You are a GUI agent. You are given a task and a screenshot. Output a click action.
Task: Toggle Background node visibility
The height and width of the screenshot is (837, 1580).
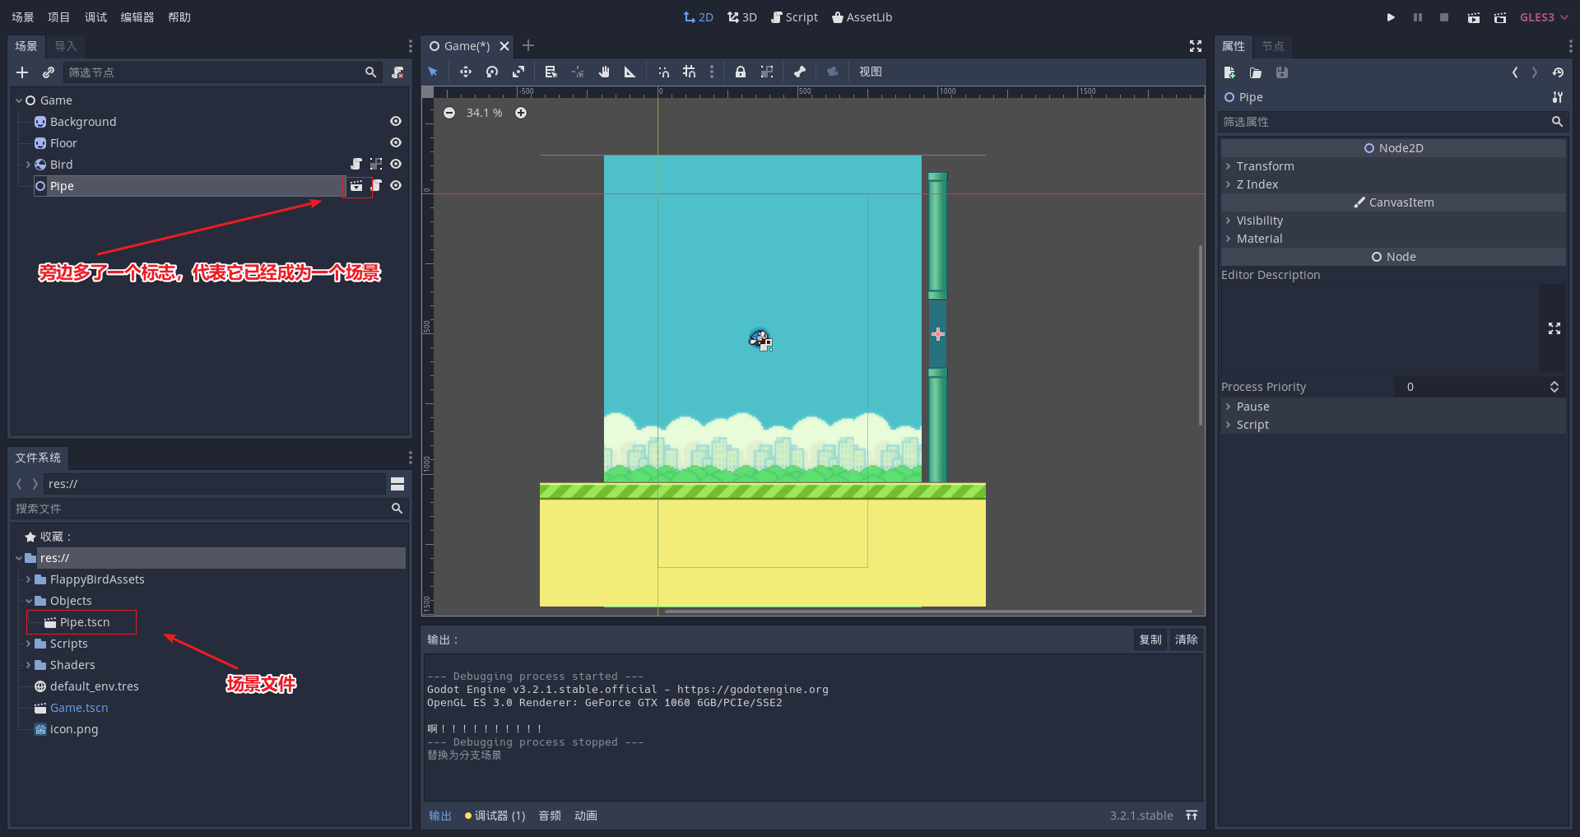(396, 122)
